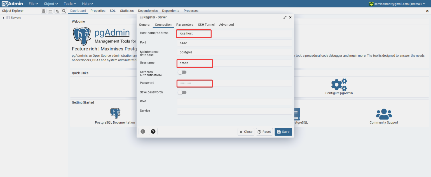The width and height of the screenshot is (431, 177).
Task: Open the Query Tool icon in Object Explorer
Action: coord(44,11)
